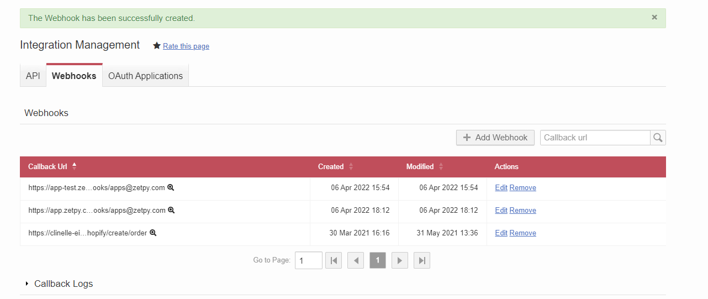Viewport: 708px width, 299px height.
Task: Edit the app-test.ze webhook
Action: point(501,188)
